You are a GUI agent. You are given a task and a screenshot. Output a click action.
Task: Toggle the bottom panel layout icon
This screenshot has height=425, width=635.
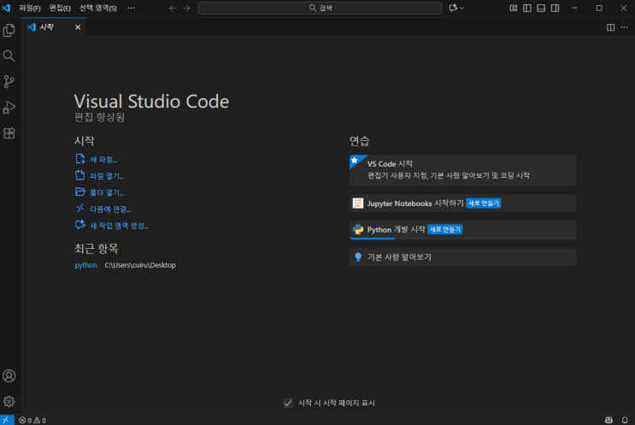(542, 8)
